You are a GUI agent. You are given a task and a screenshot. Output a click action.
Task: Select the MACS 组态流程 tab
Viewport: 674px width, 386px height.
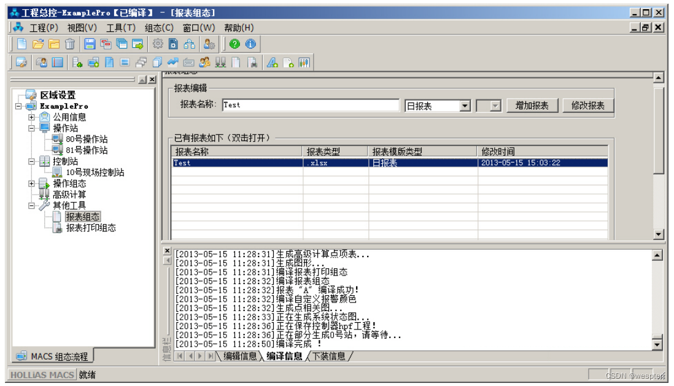pos(52,357)
